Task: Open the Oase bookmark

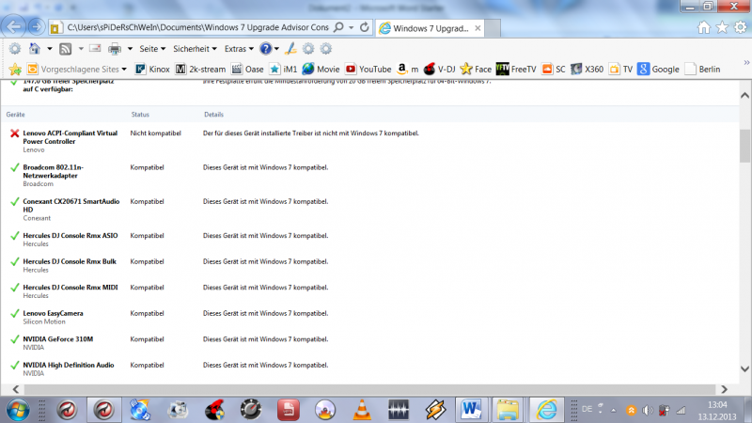Action: coord(247,69)
